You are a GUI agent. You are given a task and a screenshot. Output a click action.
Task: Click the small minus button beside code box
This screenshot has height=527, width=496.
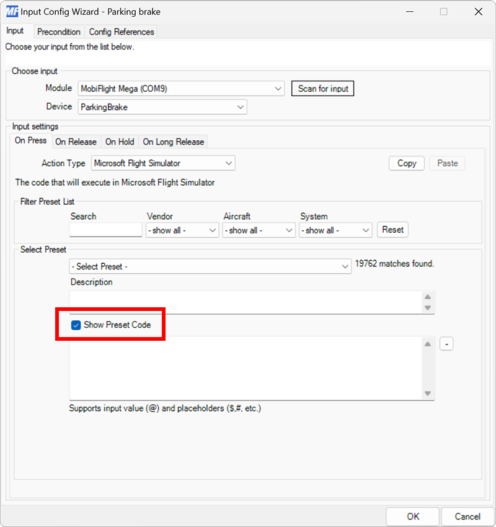tap(446, 343)
